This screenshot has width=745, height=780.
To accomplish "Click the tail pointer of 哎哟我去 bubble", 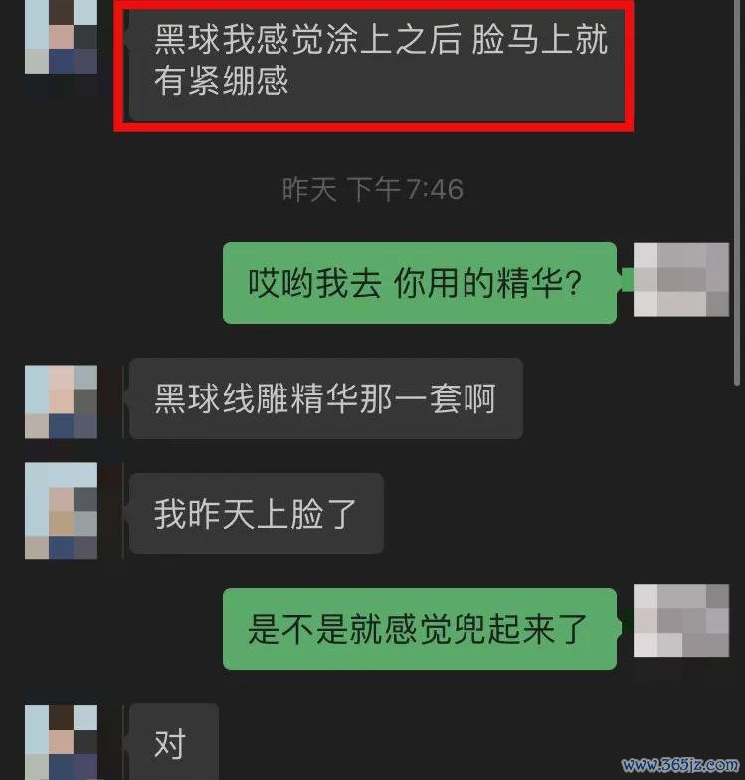I will (625, 279).
